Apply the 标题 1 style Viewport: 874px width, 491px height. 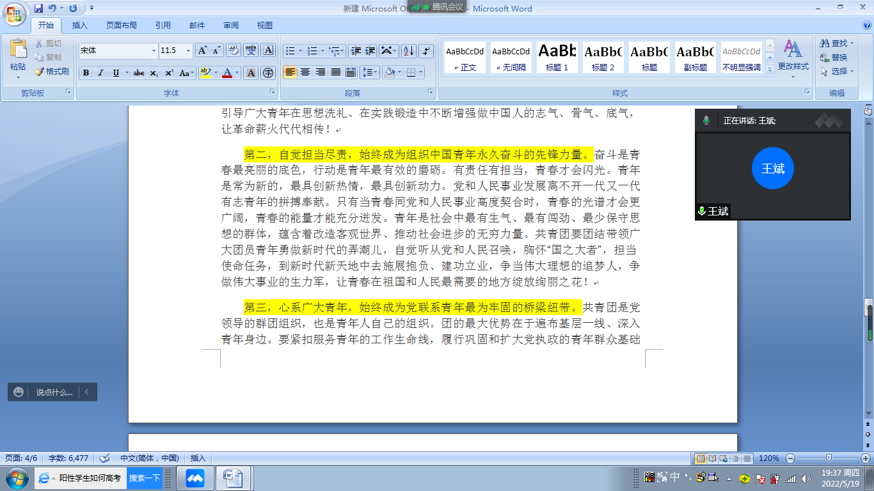[557, 57]
